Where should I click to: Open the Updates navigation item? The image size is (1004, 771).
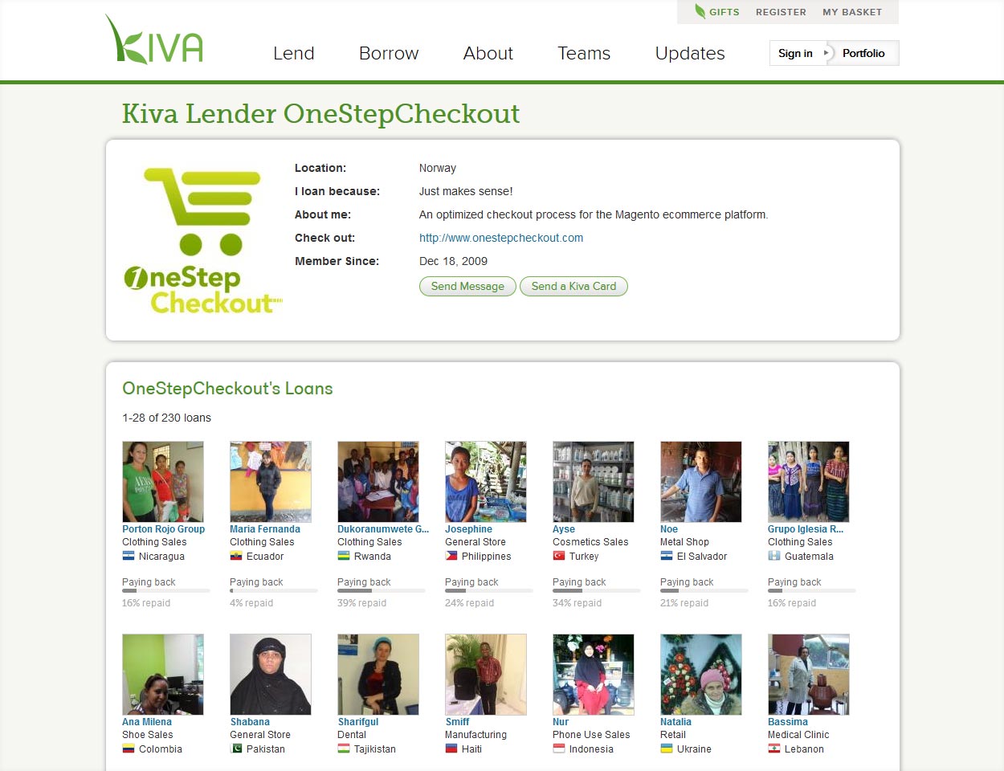click(x=690, y=53)
